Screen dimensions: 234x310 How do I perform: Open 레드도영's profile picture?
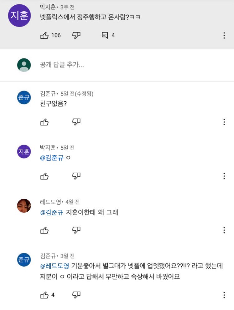click(24, 206)
